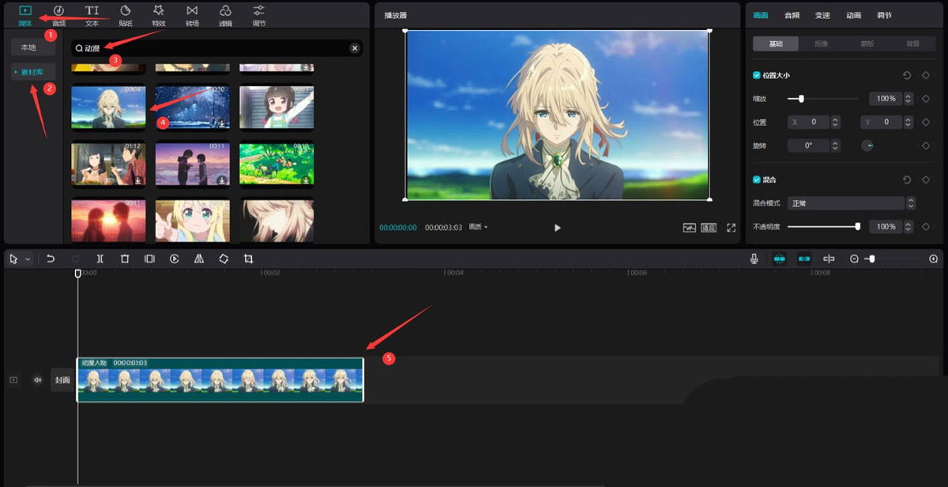Image resolution: width=948 pixels, height=487 pixels.
Task: Open the 特效 effects tab
Action: point(159,14)
